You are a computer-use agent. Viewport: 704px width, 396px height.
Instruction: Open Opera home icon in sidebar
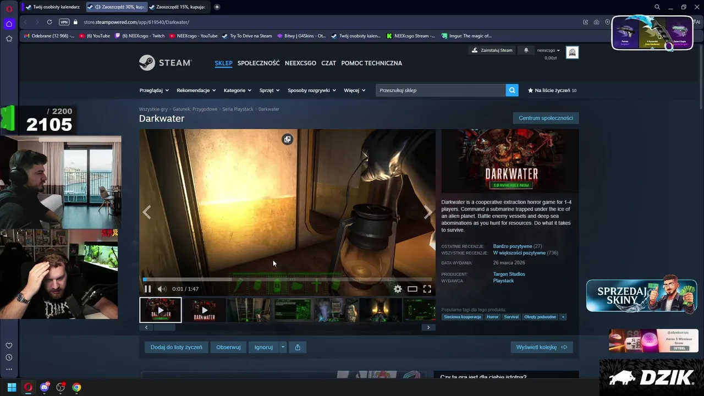9,24
